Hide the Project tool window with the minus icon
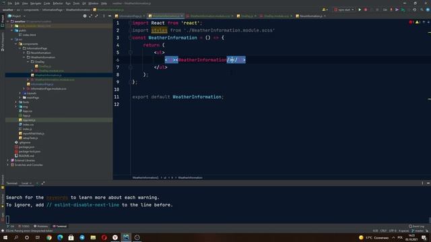Image resolution: width=431 pixels, height=242 pixels. coord(110,16)
